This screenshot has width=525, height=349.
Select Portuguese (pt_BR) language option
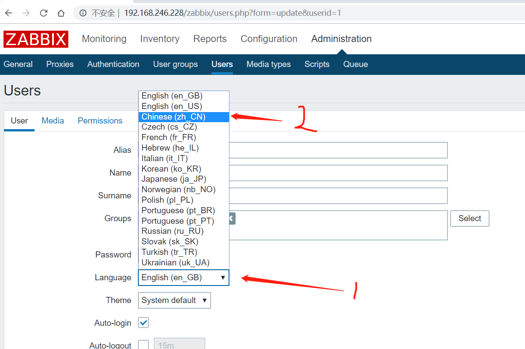[184, 211]
